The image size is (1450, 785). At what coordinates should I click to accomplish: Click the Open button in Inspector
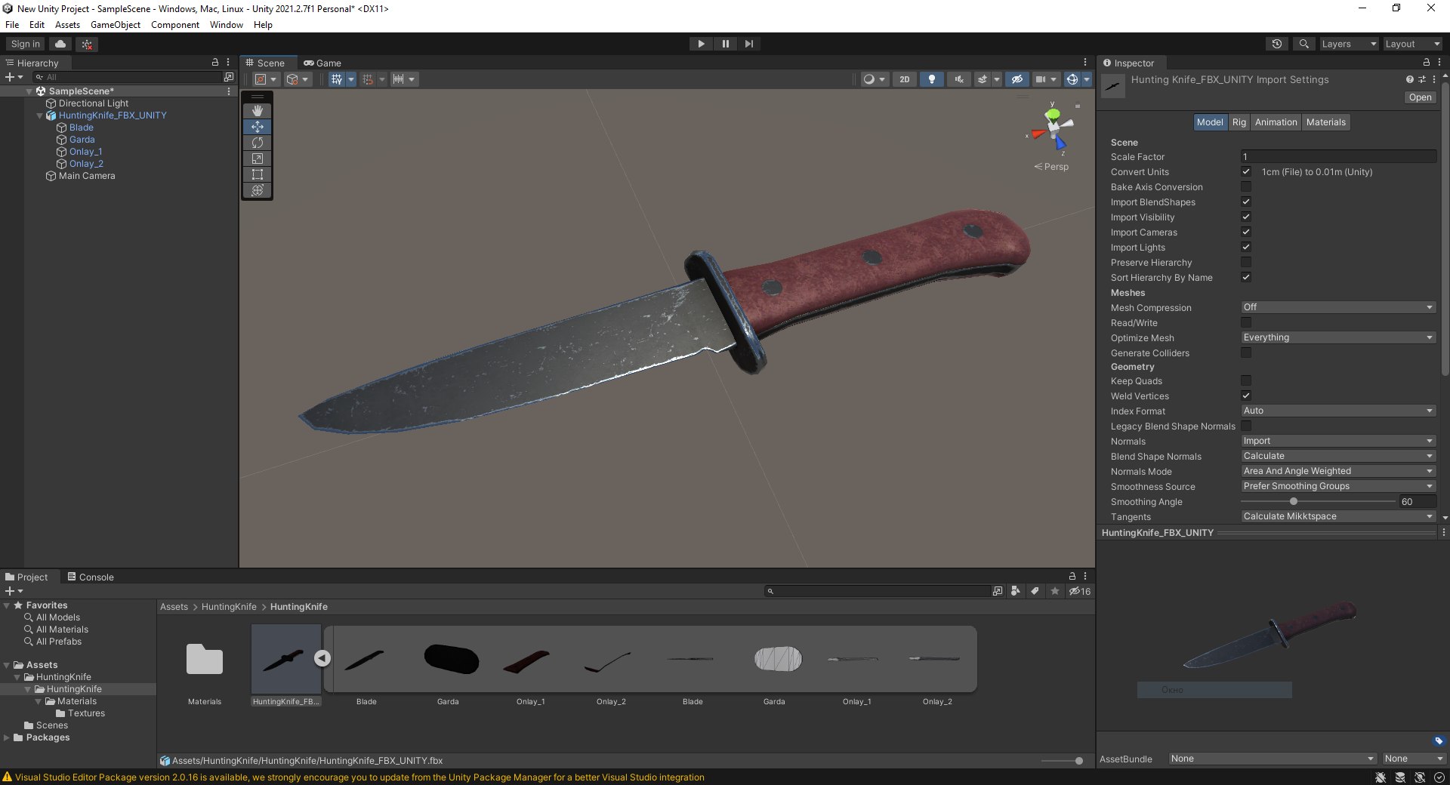tap(1420, 97)
